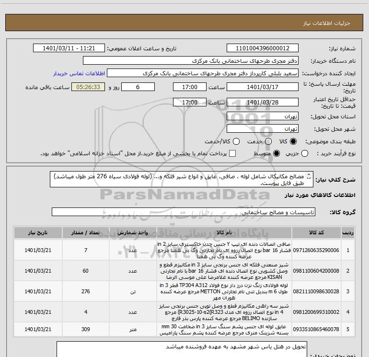Click quantity 276 in row 3

point(86,291)
